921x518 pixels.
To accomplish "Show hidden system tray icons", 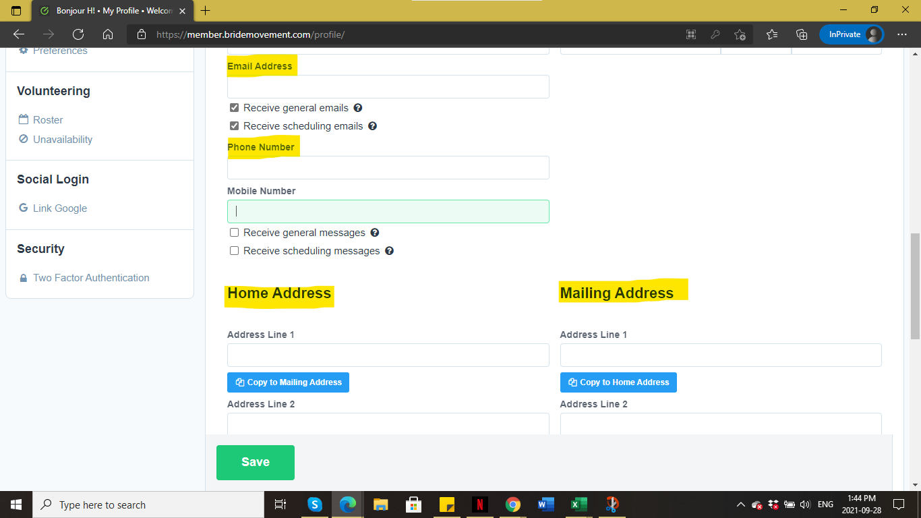I will pyautogui.click(x=741, y=505).
